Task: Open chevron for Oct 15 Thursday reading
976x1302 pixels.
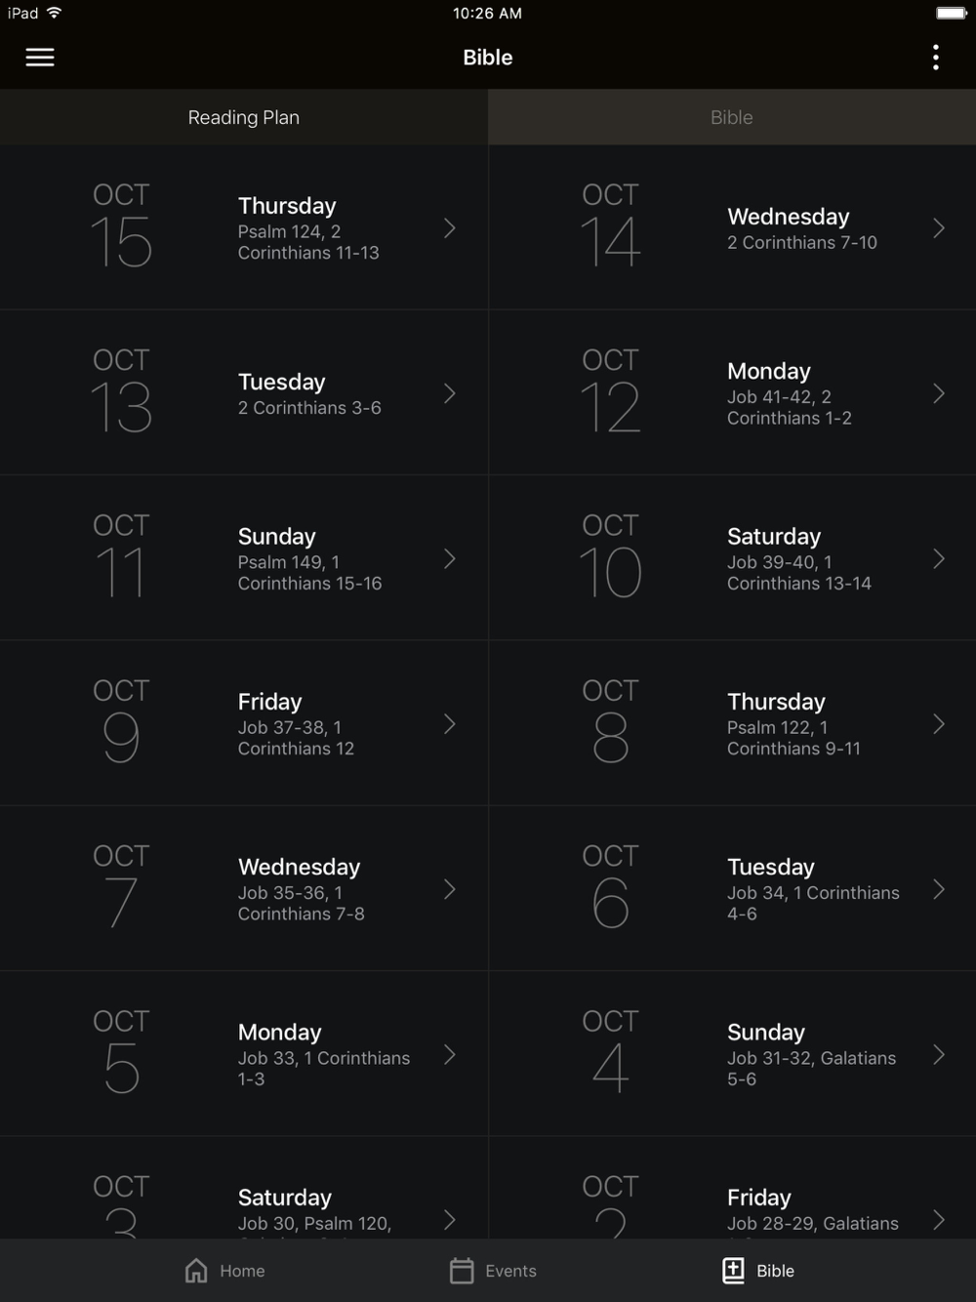Action: pyautogui.click(x=450, y=228)
